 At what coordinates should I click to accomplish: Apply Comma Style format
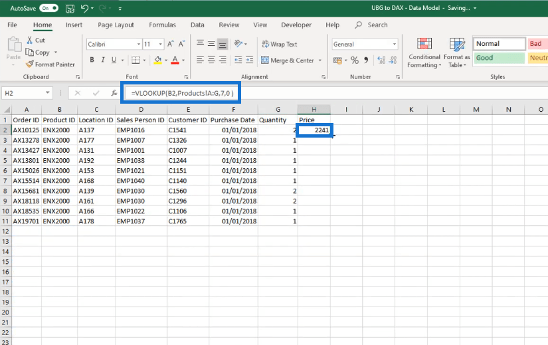point(366,60)
